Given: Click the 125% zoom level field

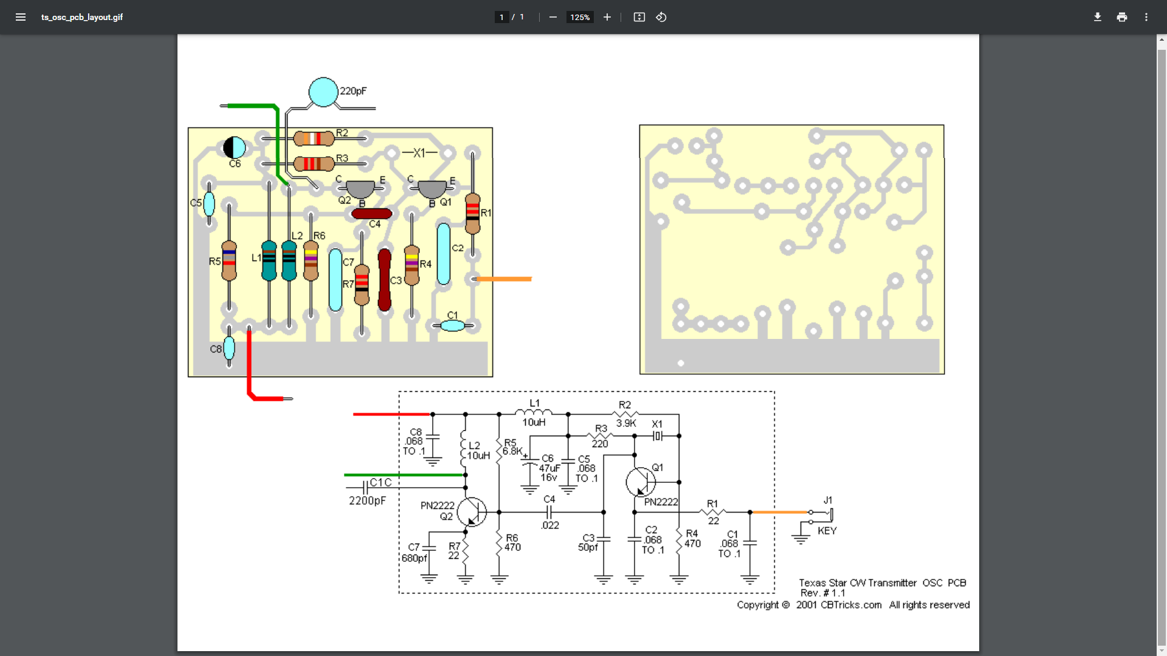Looking at the screenshot, I should click(x=580, y=17).
